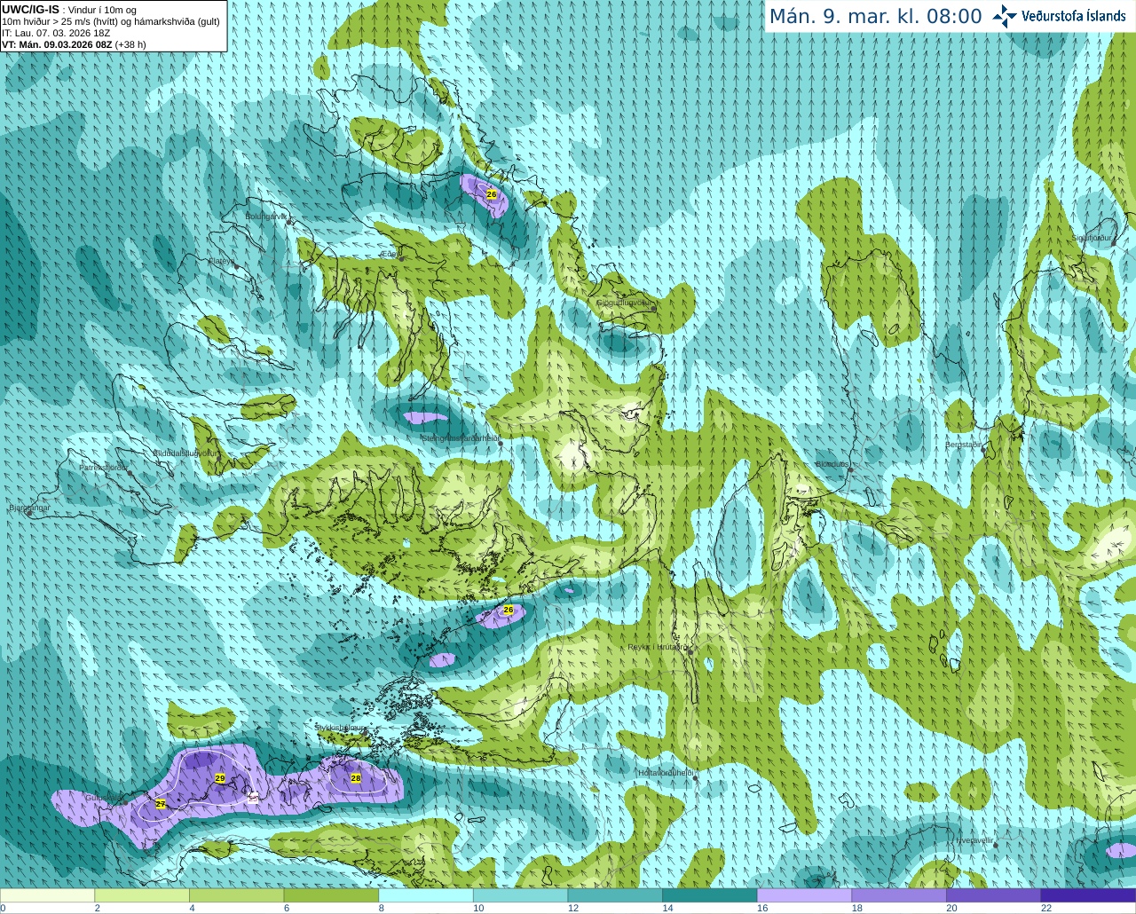Select the 0–2 m/s pale yellow legend swatch
Image resolution: width=1136 pixels, height=914 pixels.
47,895
